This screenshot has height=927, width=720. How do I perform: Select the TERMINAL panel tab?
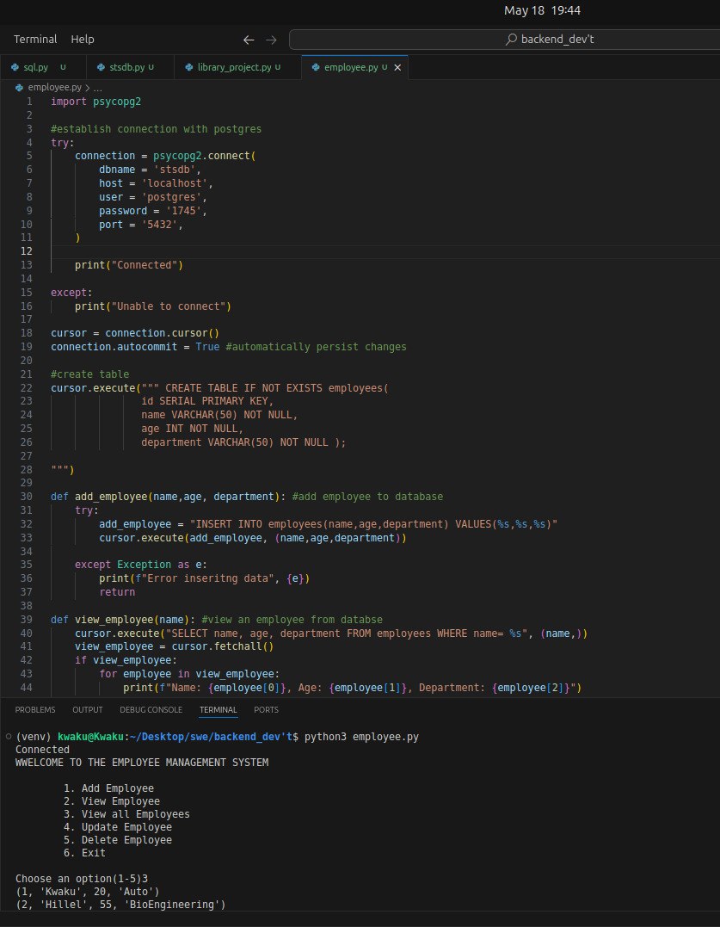[x=218, y=709]
